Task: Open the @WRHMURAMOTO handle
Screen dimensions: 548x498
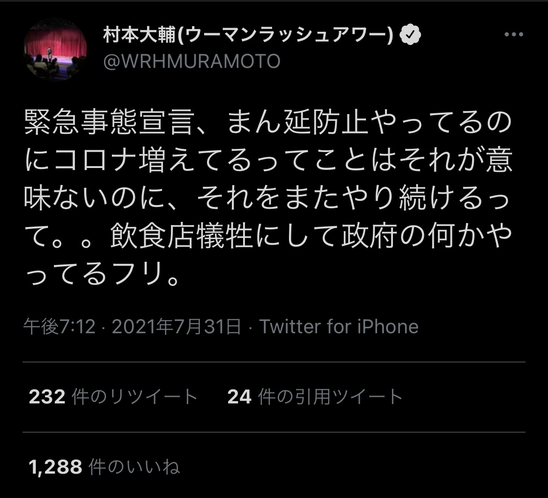Action: pos(191,61)
